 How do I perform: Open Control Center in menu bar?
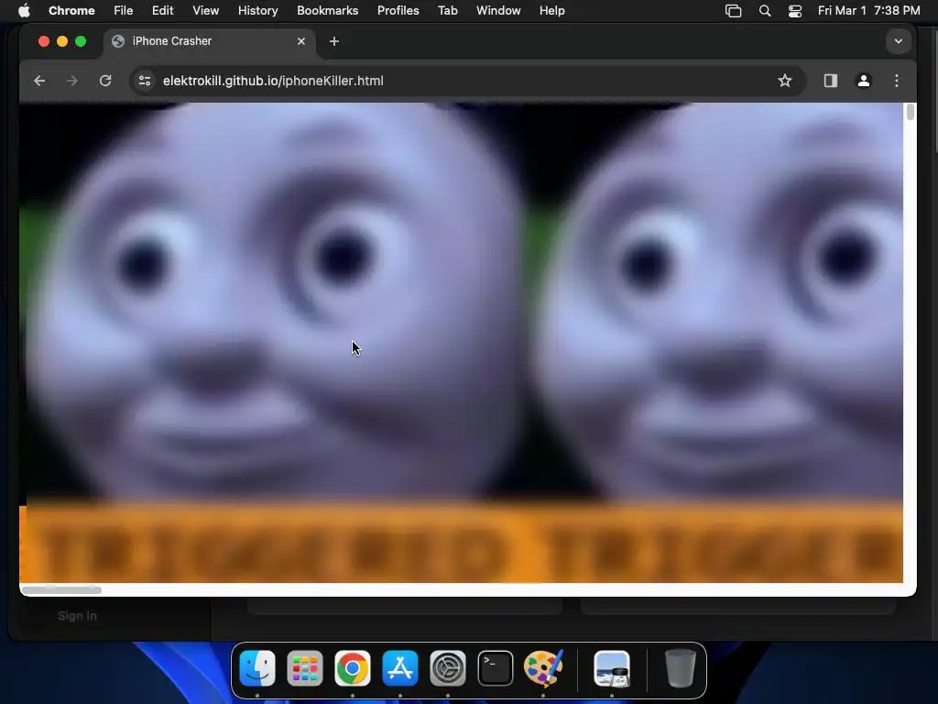tap(795, 11)
